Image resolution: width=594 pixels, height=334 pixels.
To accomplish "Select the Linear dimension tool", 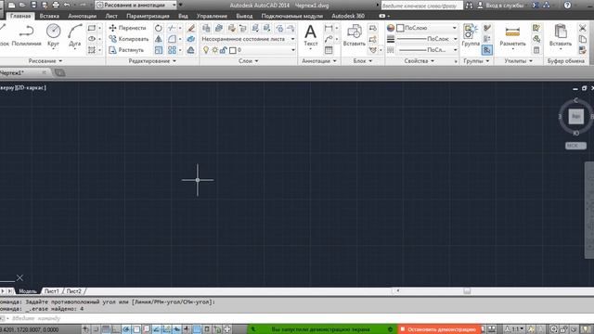I will click(329, 28).
